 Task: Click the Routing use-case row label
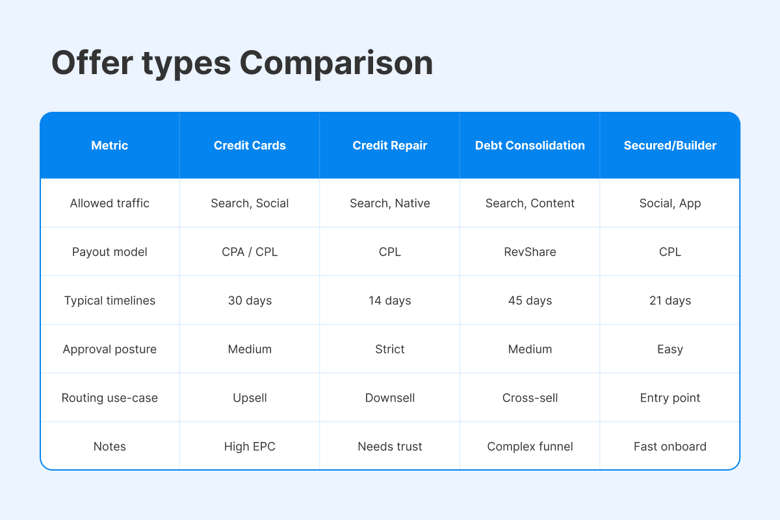110,398
